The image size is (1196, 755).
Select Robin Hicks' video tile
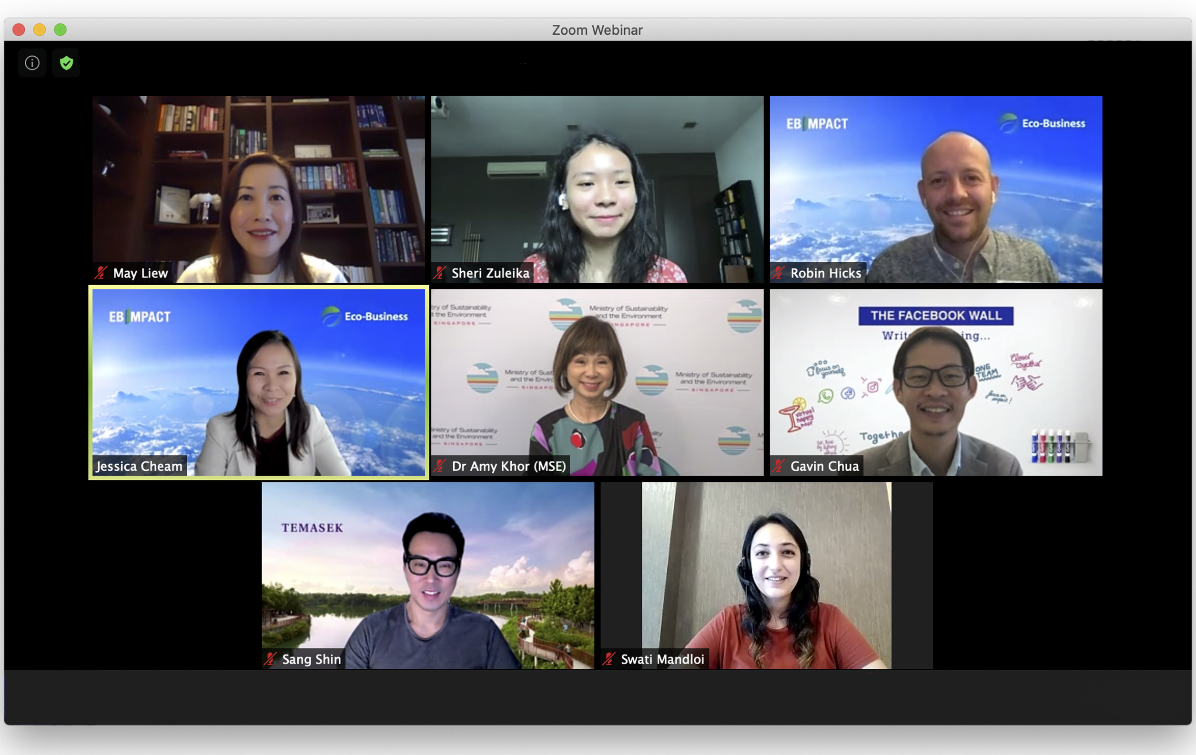pos(936,189)
